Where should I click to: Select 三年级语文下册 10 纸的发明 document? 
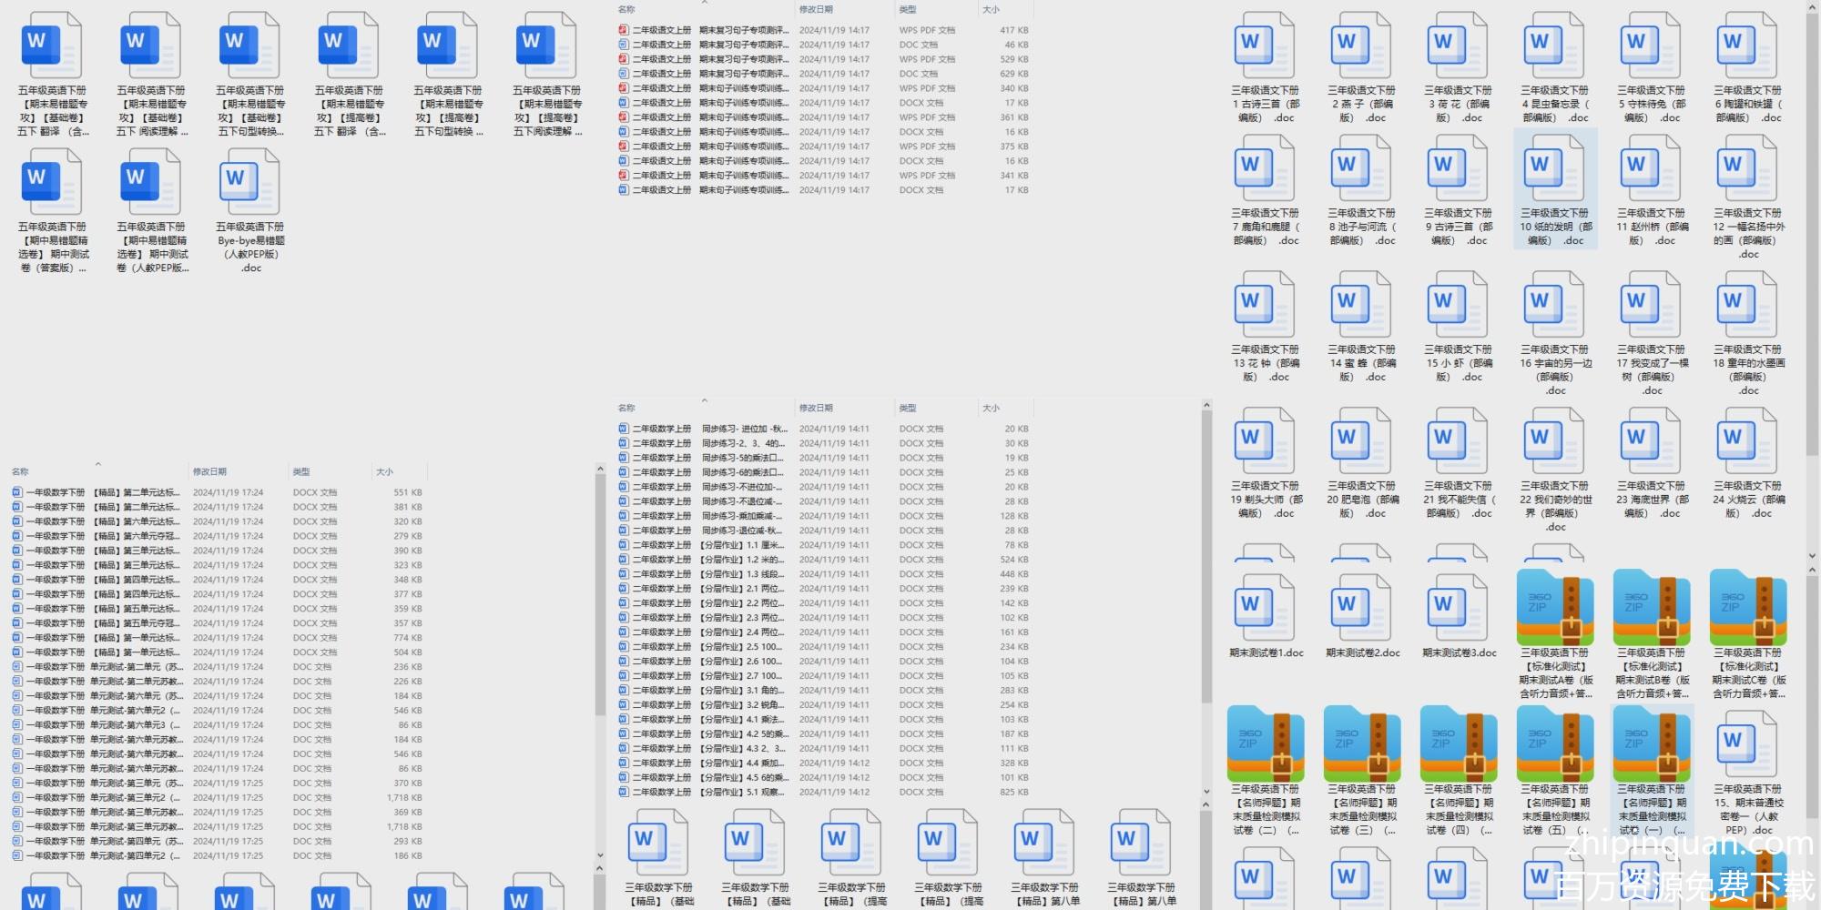pos(1555,170)
